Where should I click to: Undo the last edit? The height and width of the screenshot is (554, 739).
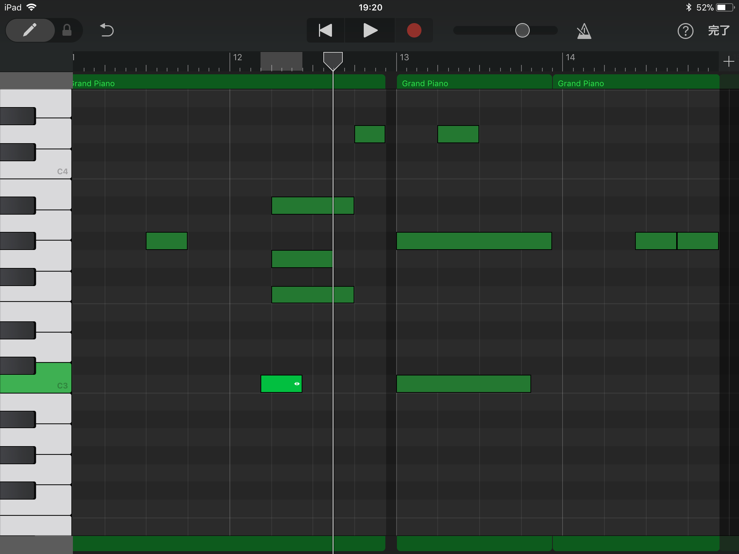(x=107, y=30)
